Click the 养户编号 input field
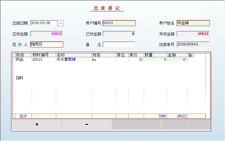Screen dimensions: 225x141 [119, 23]
